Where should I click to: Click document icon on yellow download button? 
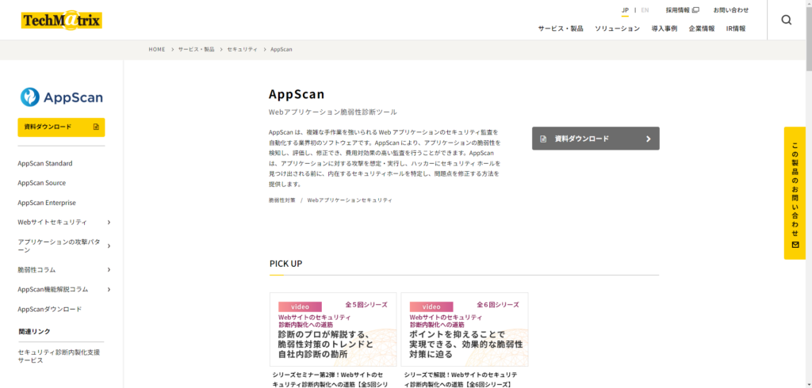(96, 127)
